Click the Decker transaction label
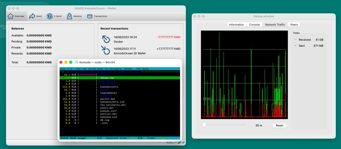 click(x=118, y=42)
